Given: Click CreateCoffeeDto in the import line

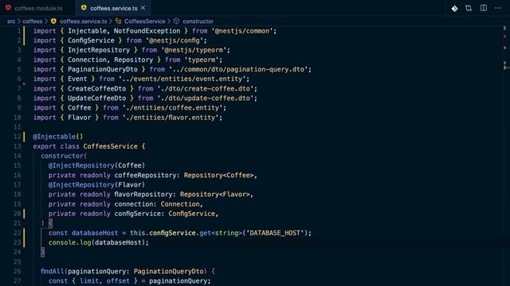Looking at the screenshot, I should (x=96, y=89).
